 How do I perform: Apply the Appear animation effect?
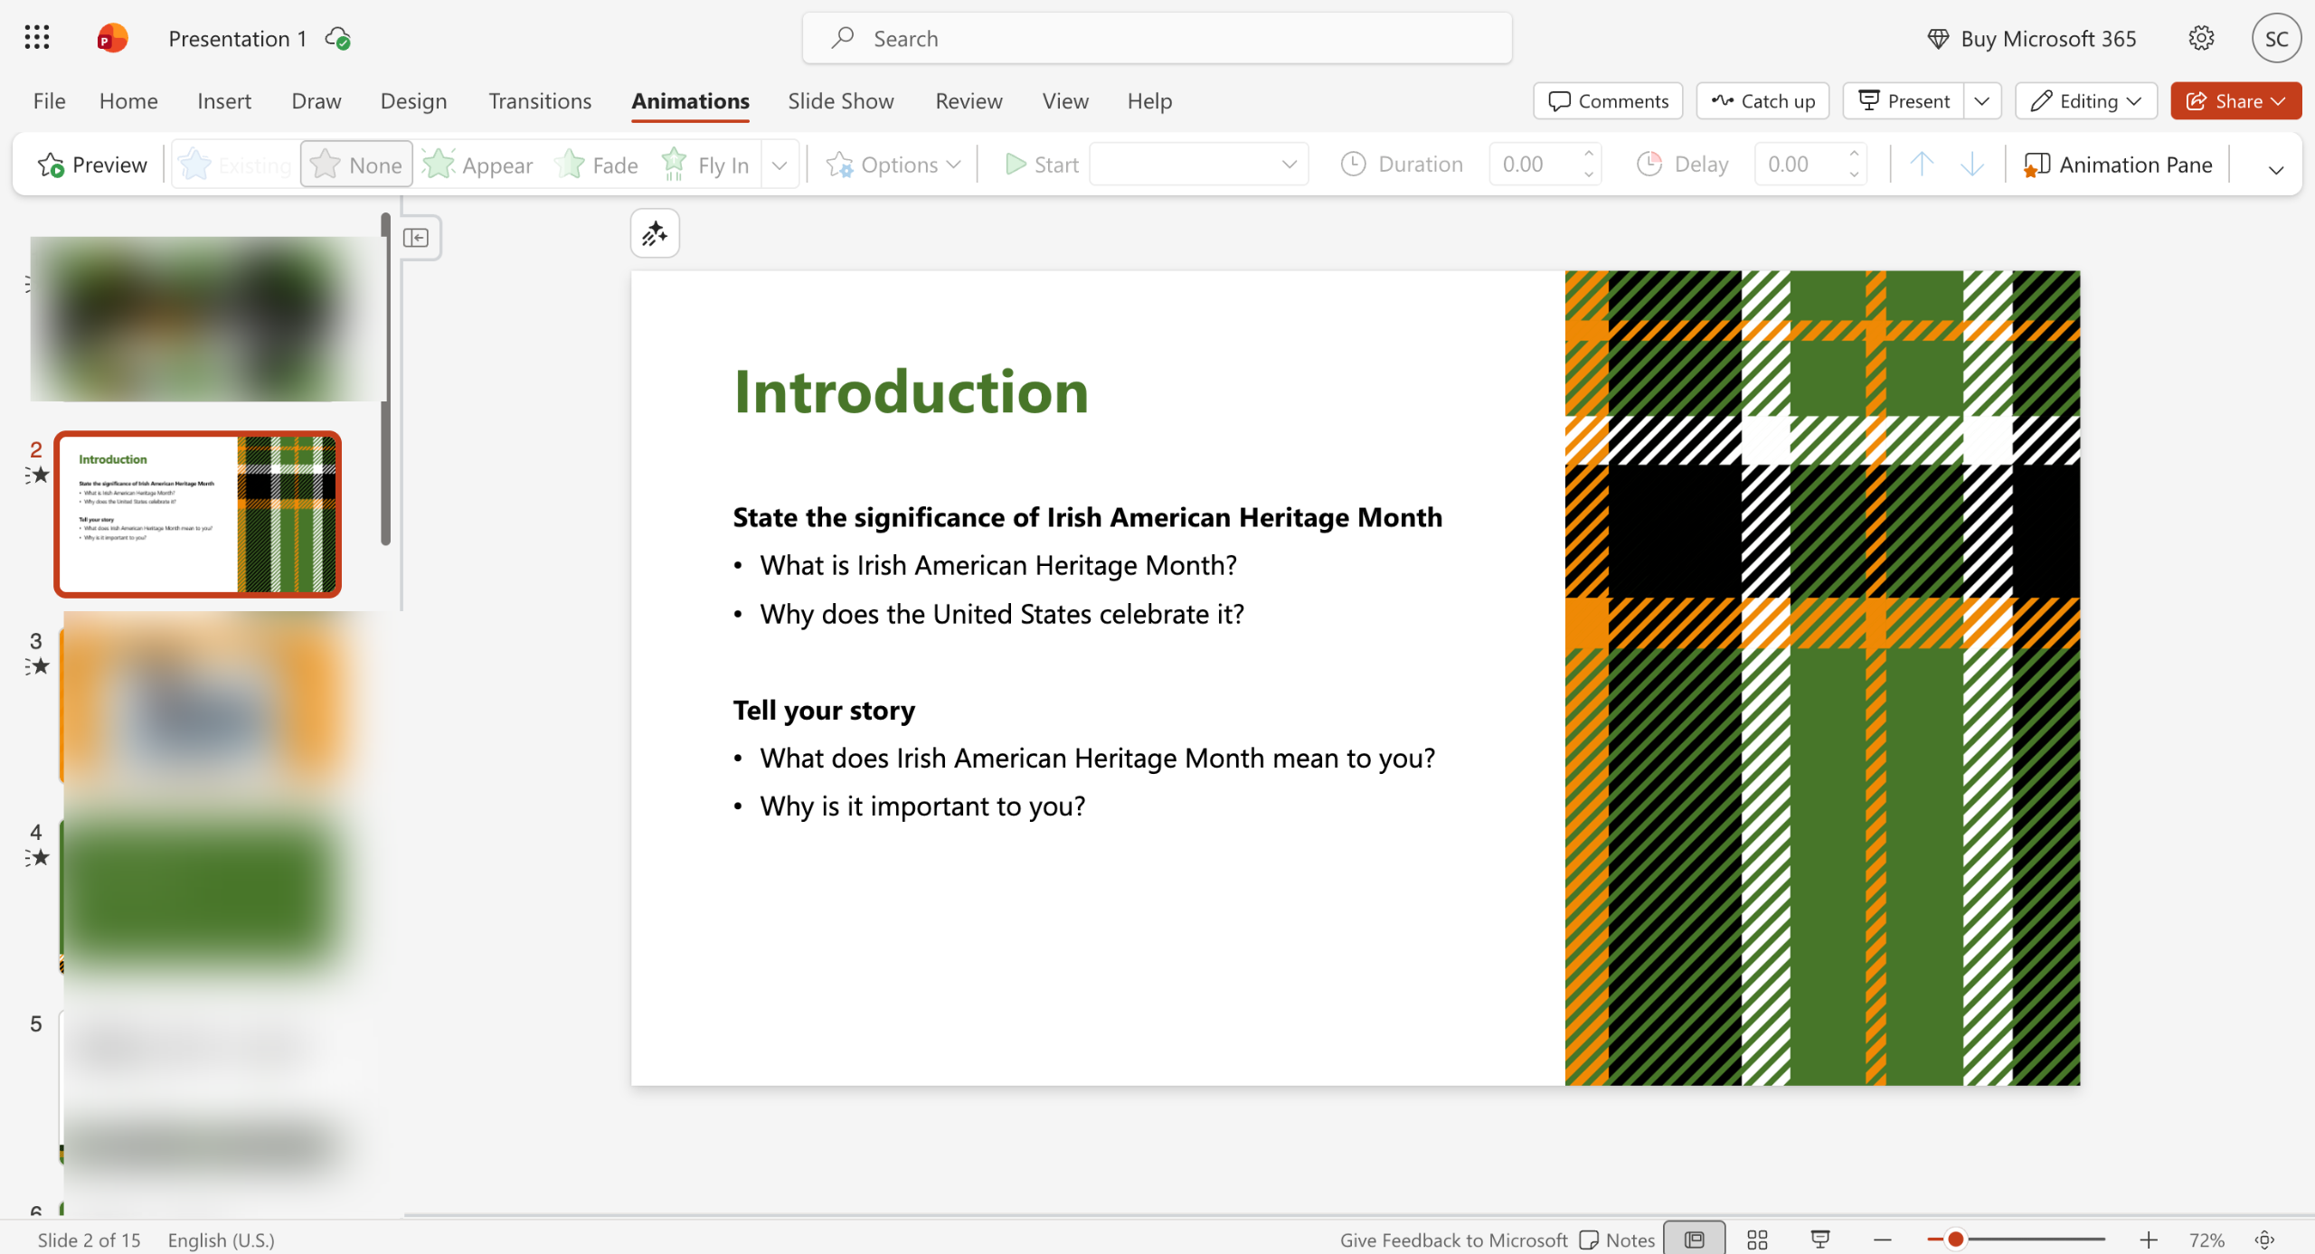478,165
